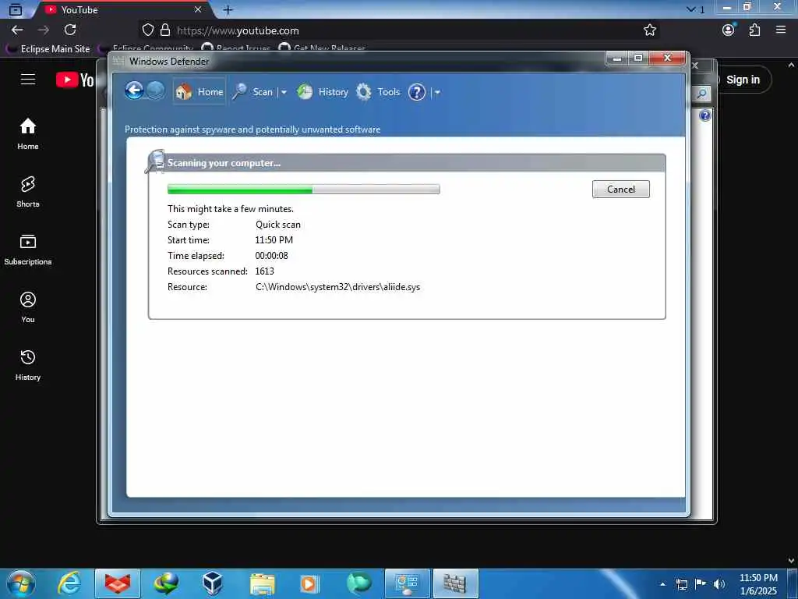Click the volume speaker tray icon
The image size is (798, 599).
pyautogui.click(x=719, y=584)
